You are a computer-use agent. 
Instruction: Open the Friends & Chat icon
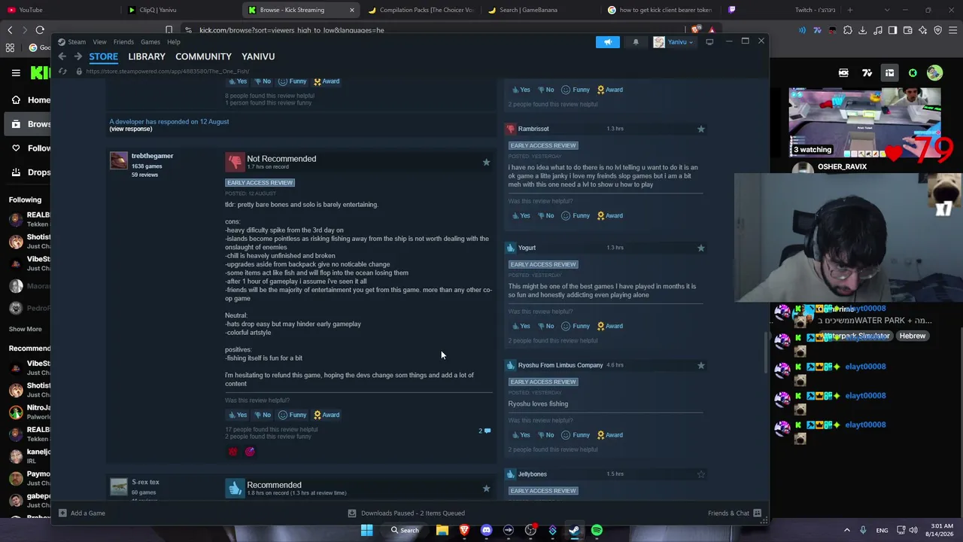[758, 513]
